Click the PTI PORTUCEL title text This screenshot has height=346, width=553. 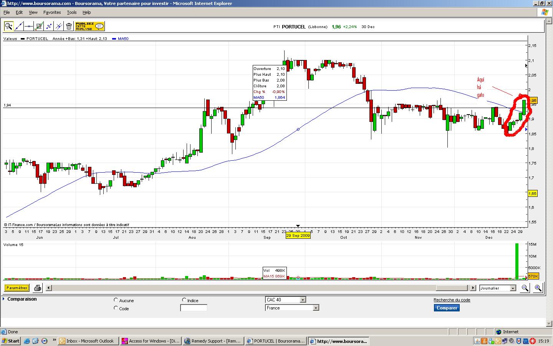(289, 27)
